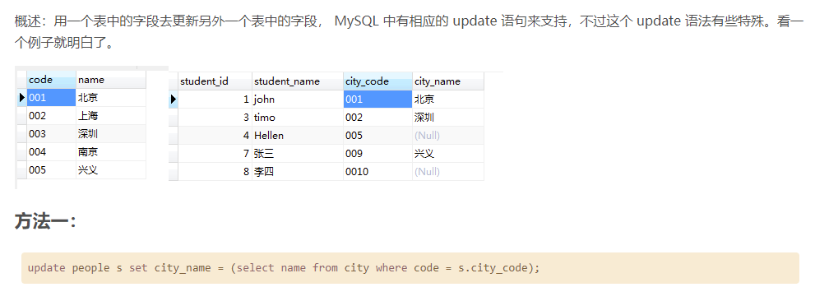Select the '兴义' cell in the row with code 005
This screenshot has height=301, width=815.
(111, 170)
